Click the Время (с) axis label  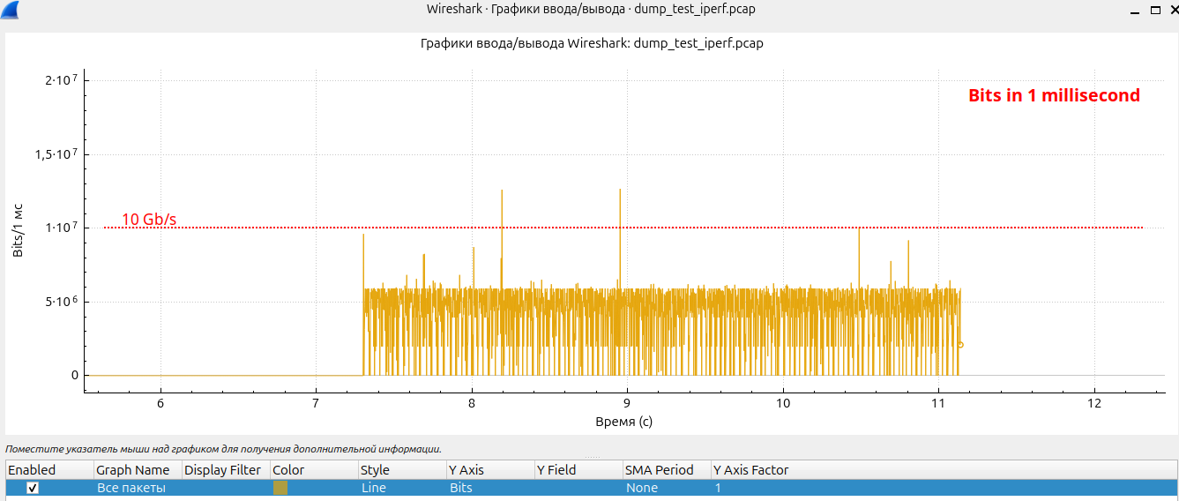click(x=624, y=422)
